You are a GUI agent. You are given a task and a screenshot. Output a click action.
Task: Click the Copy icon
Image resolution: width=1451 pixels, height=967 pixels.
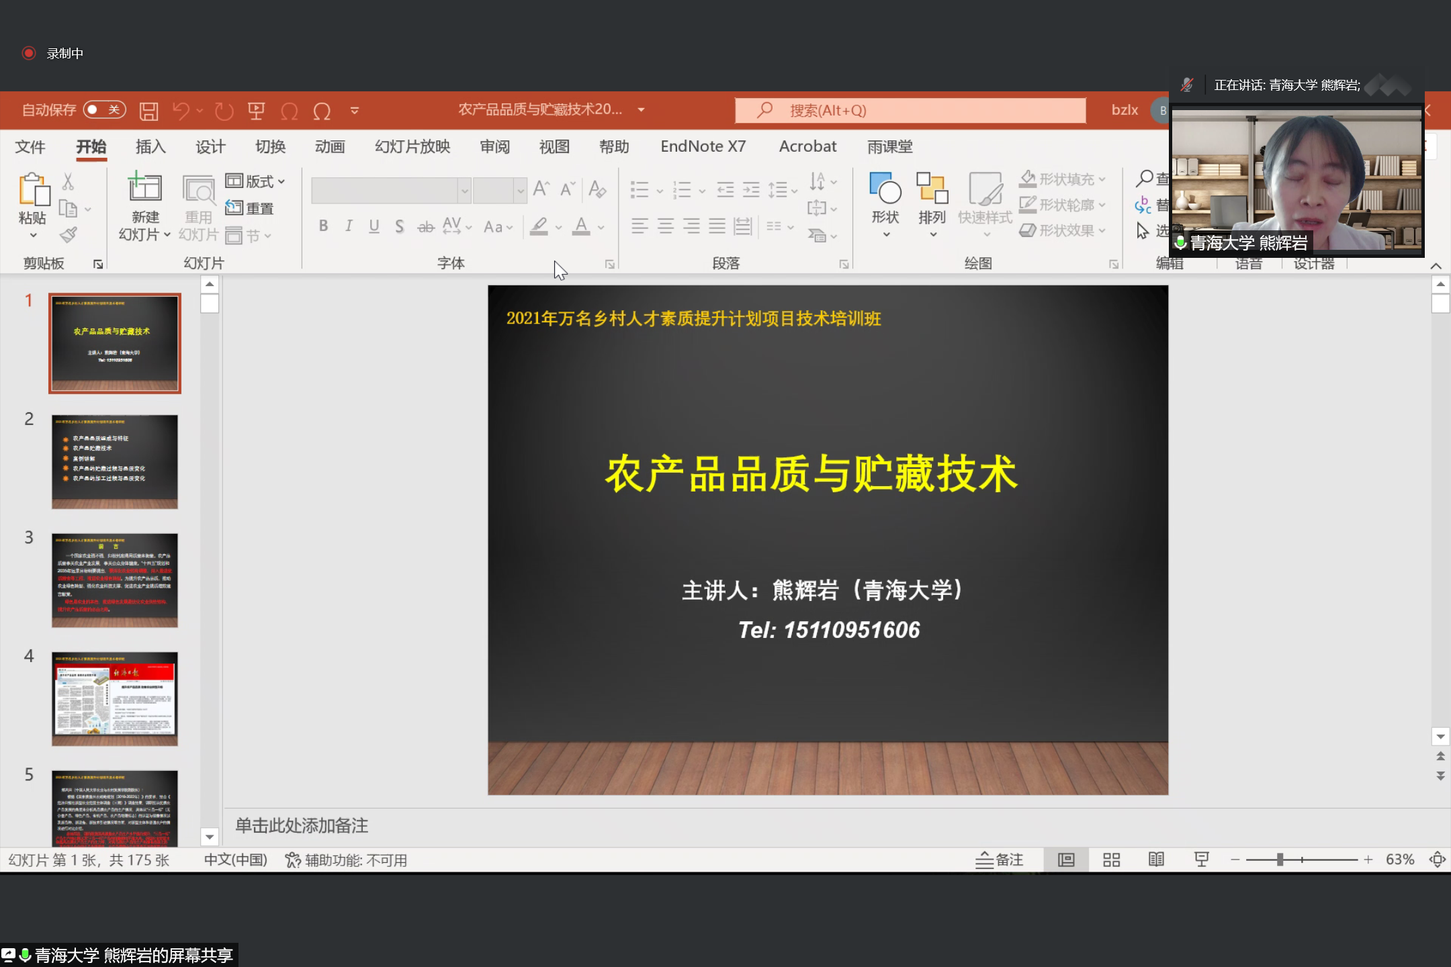(68, 209)
